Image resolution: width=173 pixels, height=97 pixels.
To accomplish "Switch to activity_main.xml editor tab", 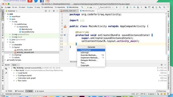I will [x=69, y=11].
